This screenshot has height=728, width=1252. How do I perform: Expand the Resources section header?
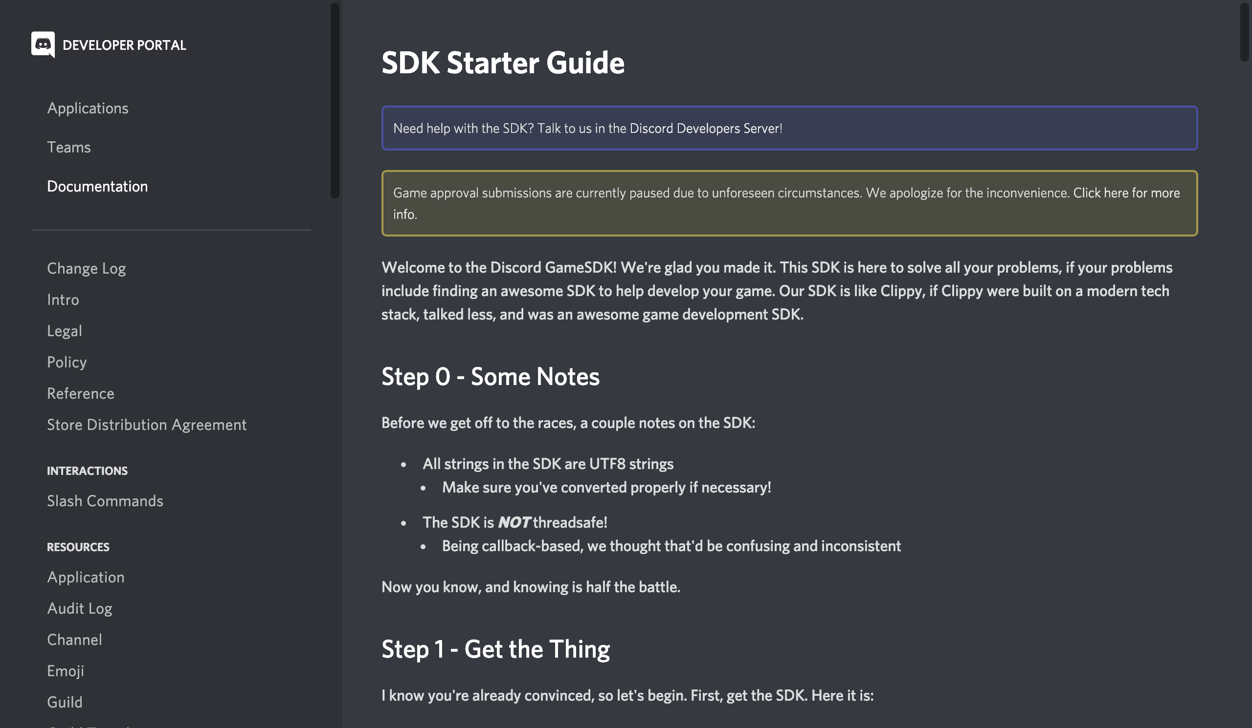[x=78, y=547]
